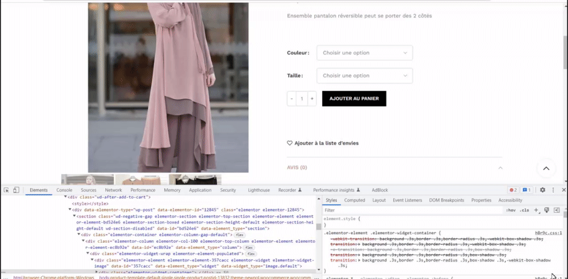Collapse the wd-negative-gap section node
The image size is (568, 279).
tap(74, 216)
